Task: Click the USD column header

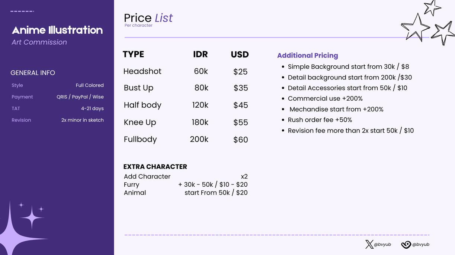Action: click(x=240, y=55)
